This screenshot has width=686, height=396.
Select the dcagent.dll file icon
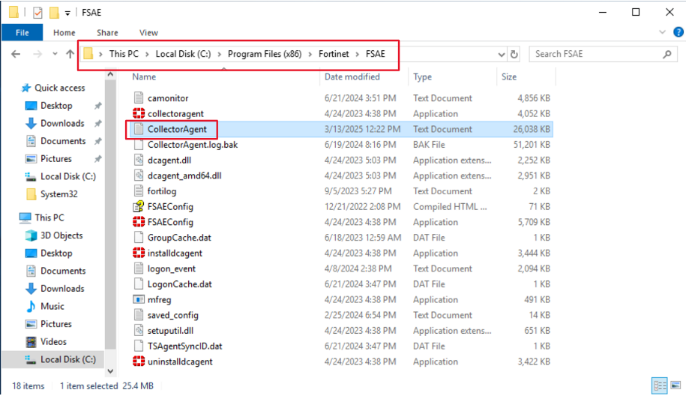139,160
